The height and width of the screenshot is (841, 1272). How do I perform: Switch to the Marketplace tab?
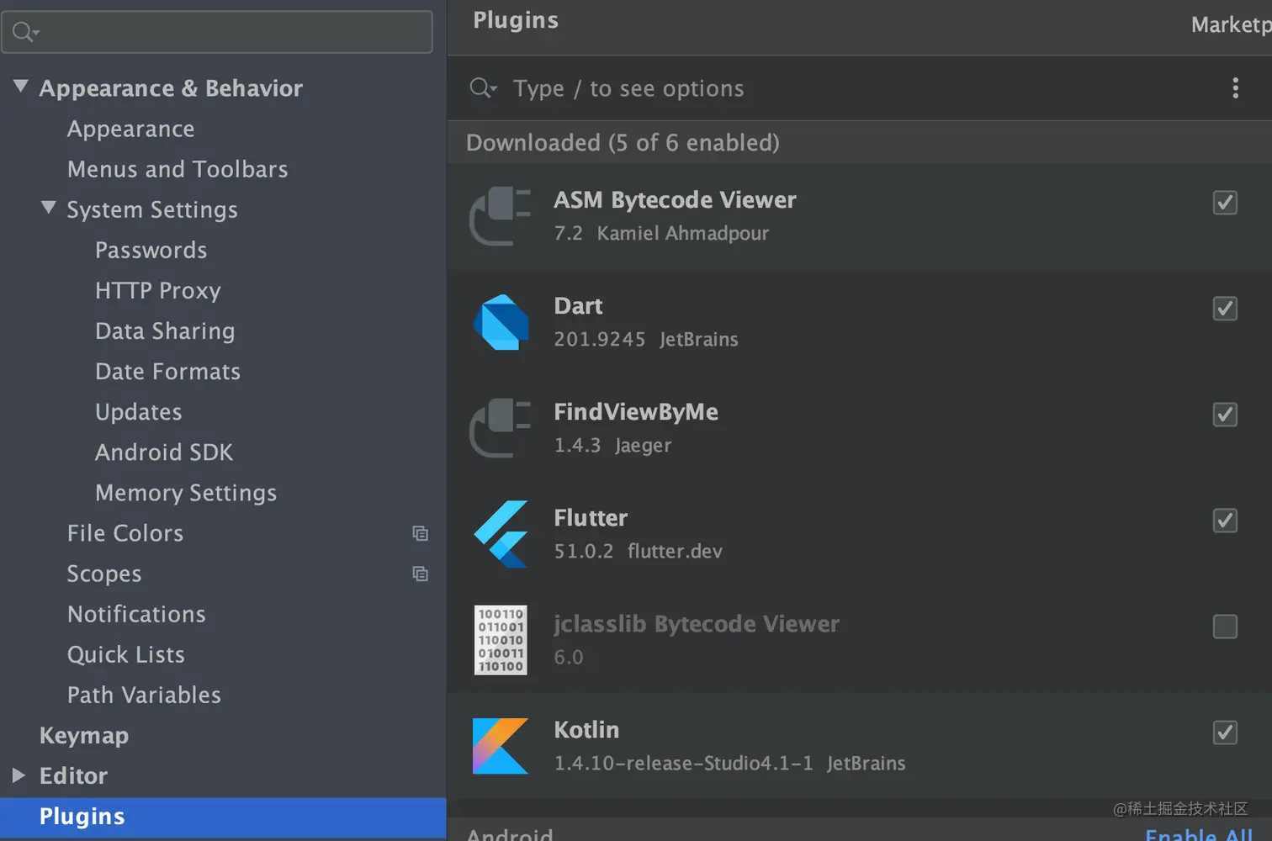click(1231, 25)
